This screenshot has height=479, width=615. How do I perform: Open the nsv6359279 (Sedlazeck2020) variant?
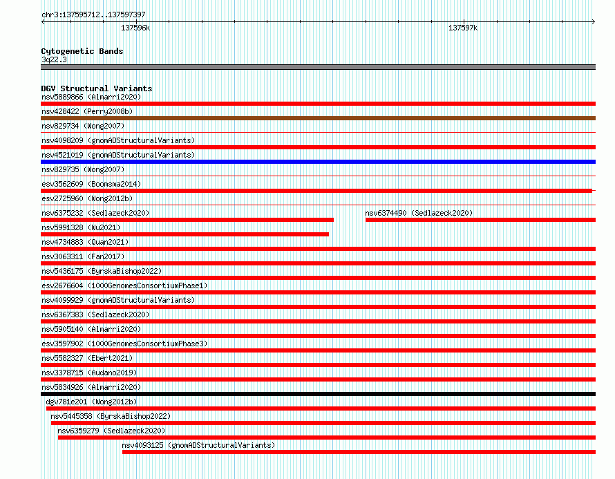111,431
